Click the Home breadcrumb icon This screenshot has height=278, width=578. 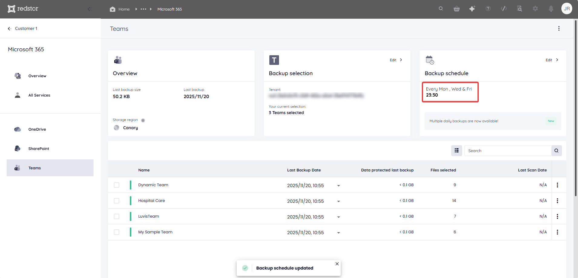tap(113, 9)
